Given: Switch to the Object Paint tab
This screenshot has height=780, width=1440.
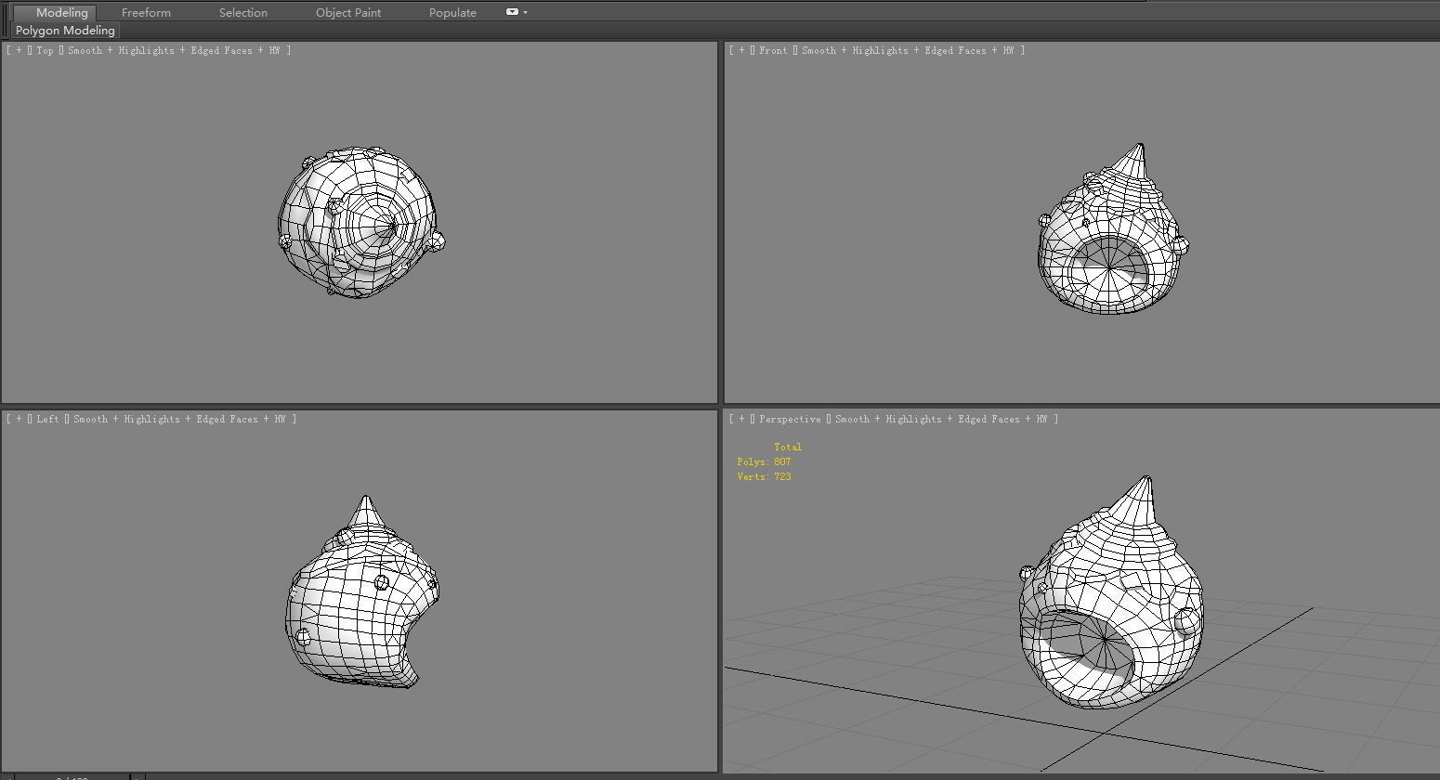Looking at the screenshot, I should coord(348,12).
